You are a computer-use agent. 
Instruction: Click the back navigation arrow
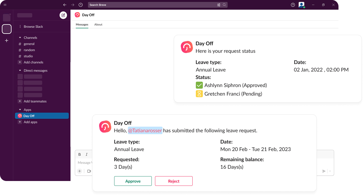64,5
